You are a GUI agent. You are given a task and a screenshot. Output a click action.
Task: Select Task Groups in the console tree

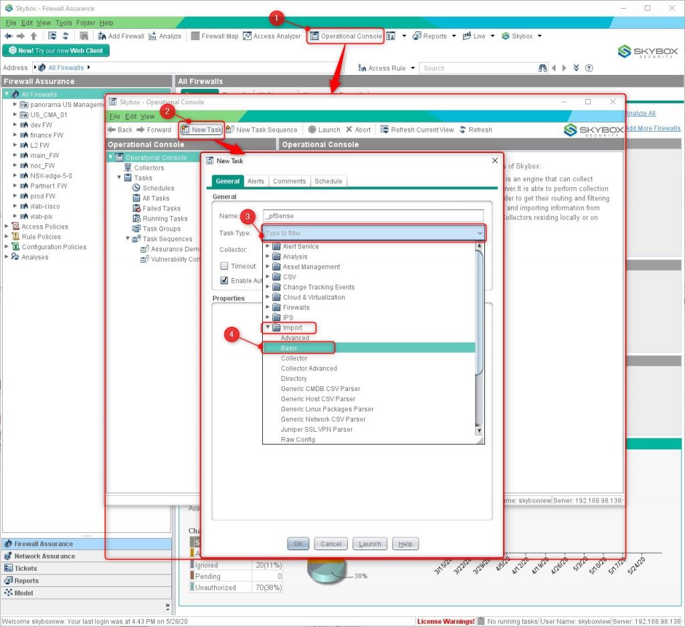(161, 229)
